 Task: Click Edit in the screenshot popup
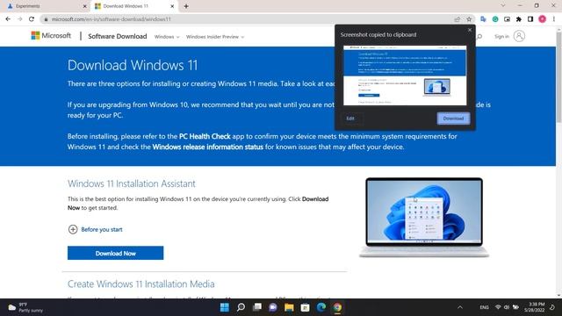click(x=350, y=118)
